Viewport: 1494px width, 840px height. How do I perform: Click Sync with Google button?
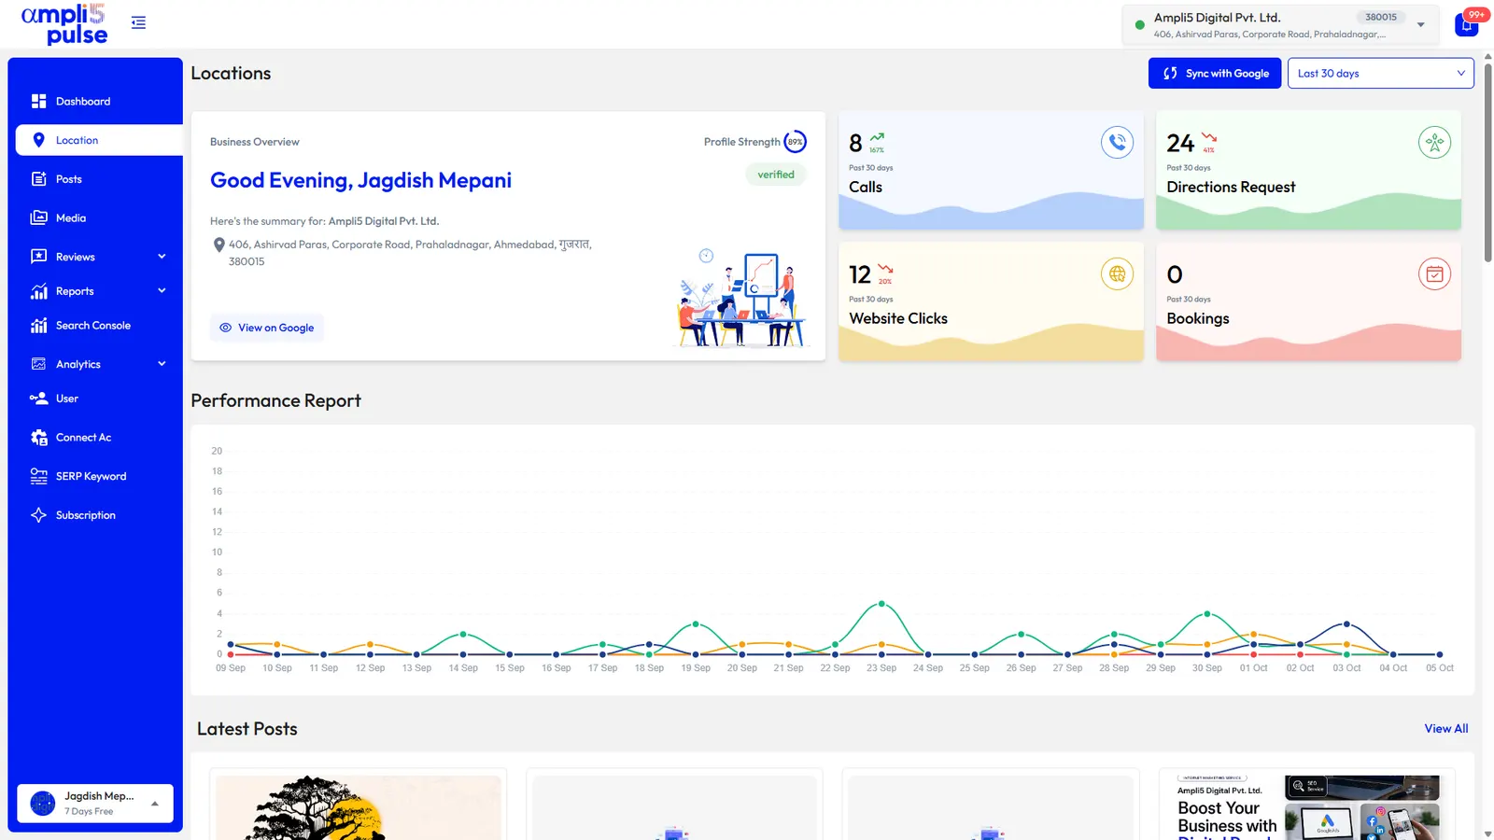[x=1214, y=73]
